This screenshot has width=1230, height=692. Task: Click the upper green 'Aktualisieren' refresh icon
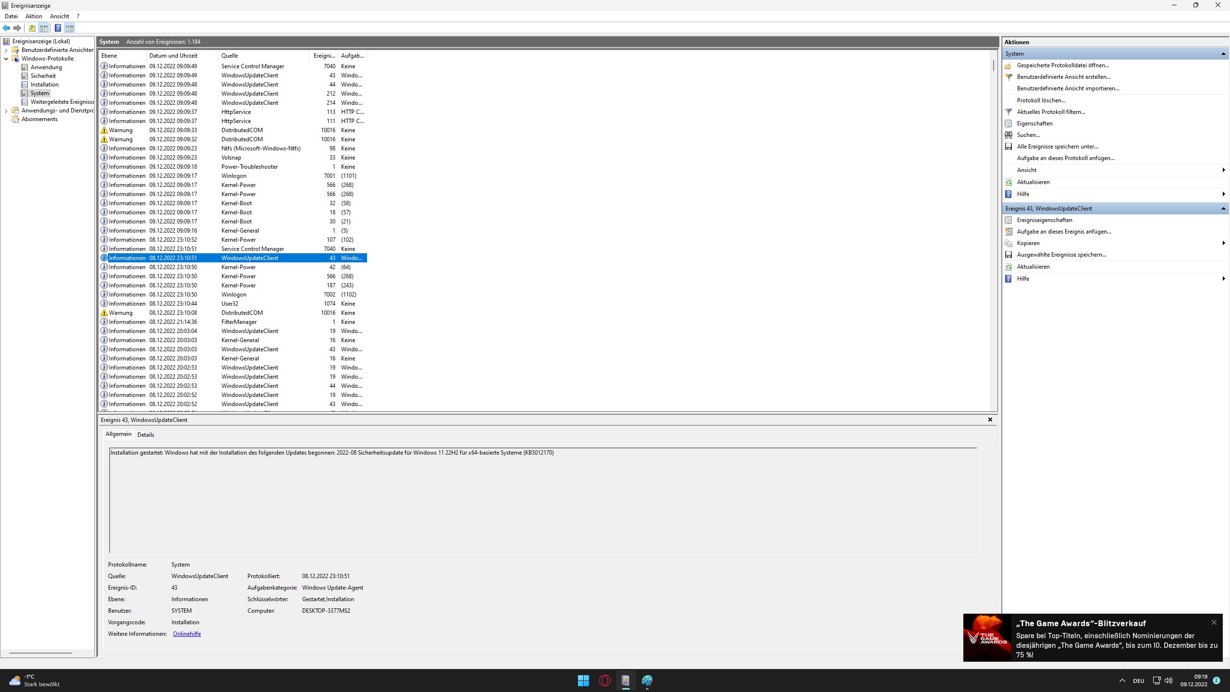[1009, 182]
